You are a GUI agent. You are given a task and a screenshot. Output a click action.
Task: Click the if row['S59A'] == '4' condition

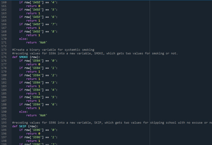[38, 90]
